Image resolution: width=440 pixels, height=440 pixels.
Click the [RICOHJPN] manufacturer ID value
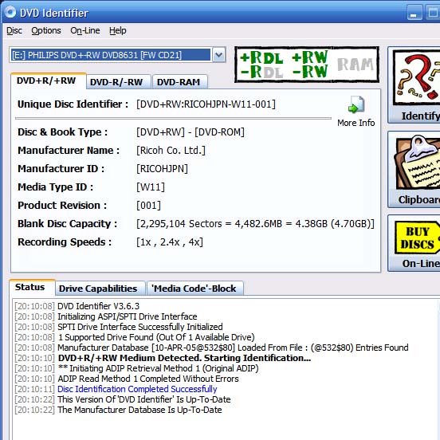tap(162, 169)
